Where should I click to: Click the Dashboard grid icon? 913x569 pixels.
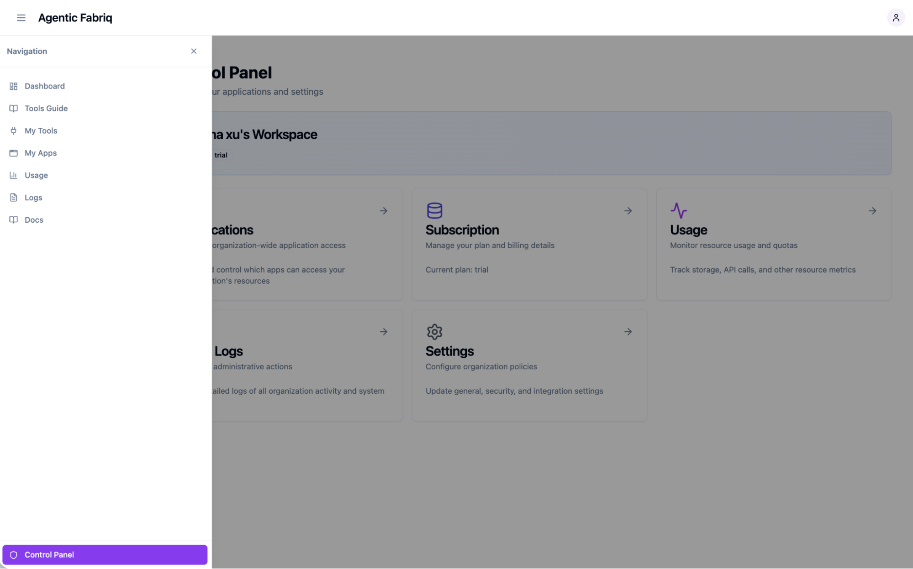click(14, 86)
